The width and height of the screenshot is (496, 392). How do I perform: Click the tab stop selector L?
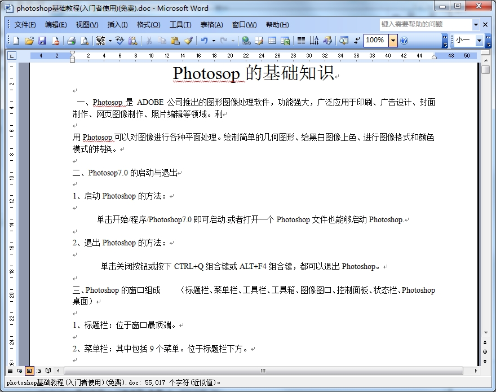12,56
